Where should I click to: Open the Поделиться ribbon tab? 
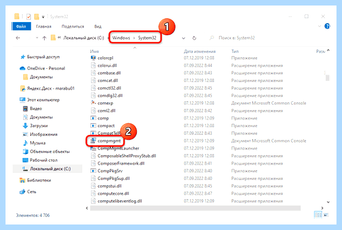click(73, 26)
